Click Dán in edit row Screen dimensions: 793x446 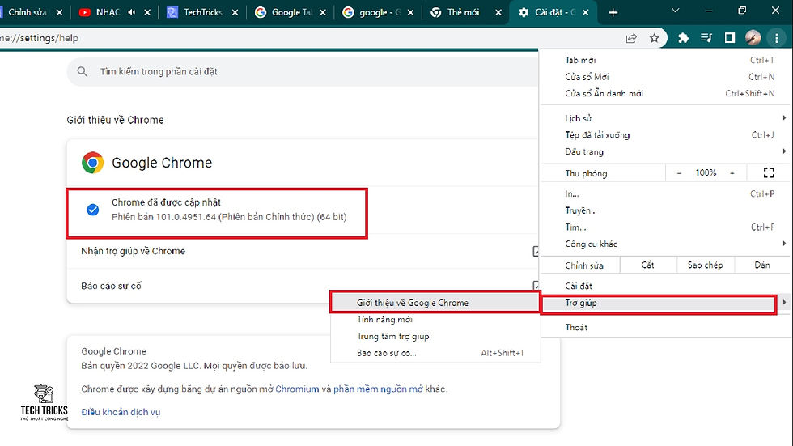[x=761, y=265]
